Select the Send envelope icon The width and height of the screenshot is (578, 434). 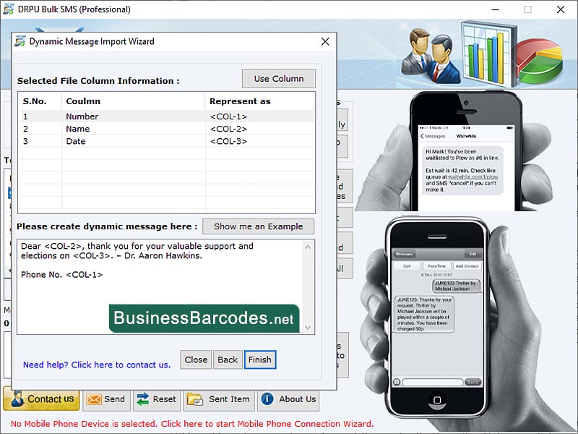click(92, 399)
